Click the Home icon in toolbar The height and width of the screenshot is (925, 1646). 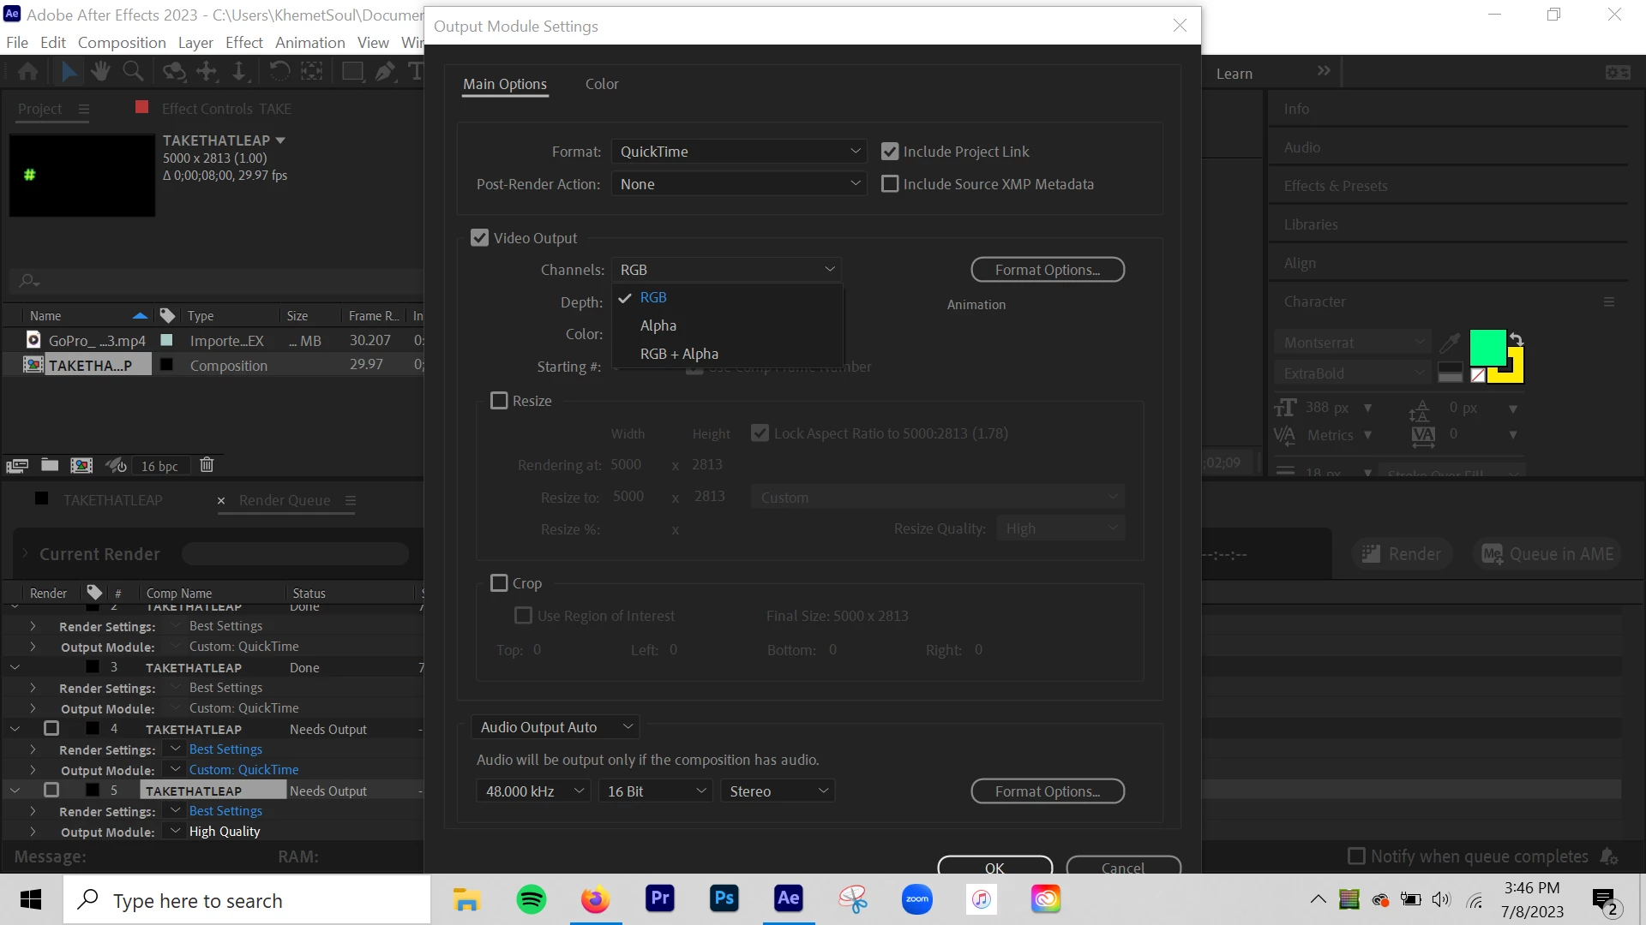coord(27,72)
